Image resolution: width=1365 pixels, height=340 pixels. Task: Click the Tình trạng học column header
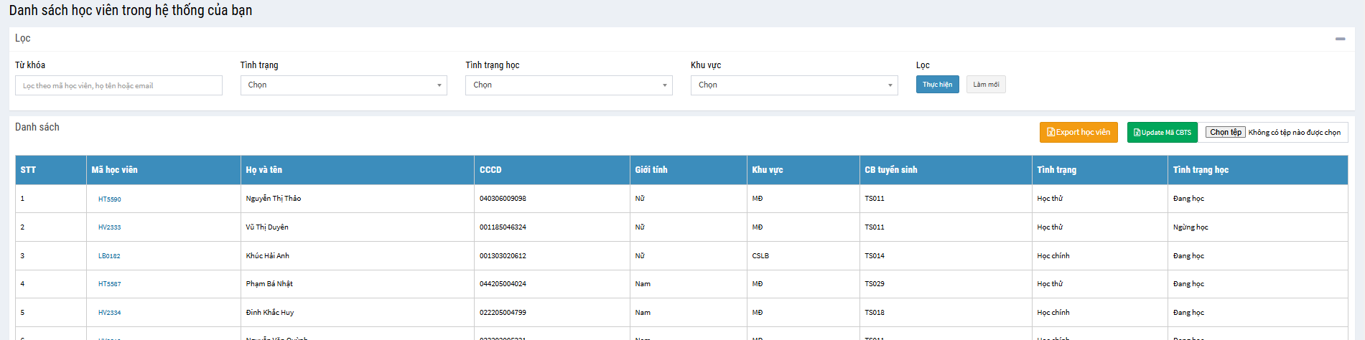[1201, 170]
